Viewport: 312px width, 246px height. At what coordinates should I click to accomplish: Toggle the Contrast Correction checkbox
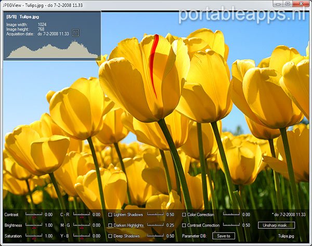coord(184,225)
